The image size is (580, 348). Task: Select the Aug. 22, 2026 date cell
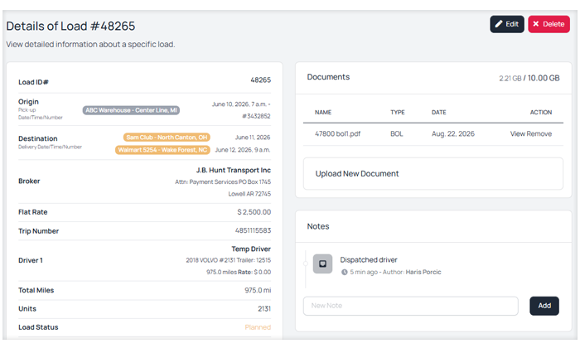452,134
